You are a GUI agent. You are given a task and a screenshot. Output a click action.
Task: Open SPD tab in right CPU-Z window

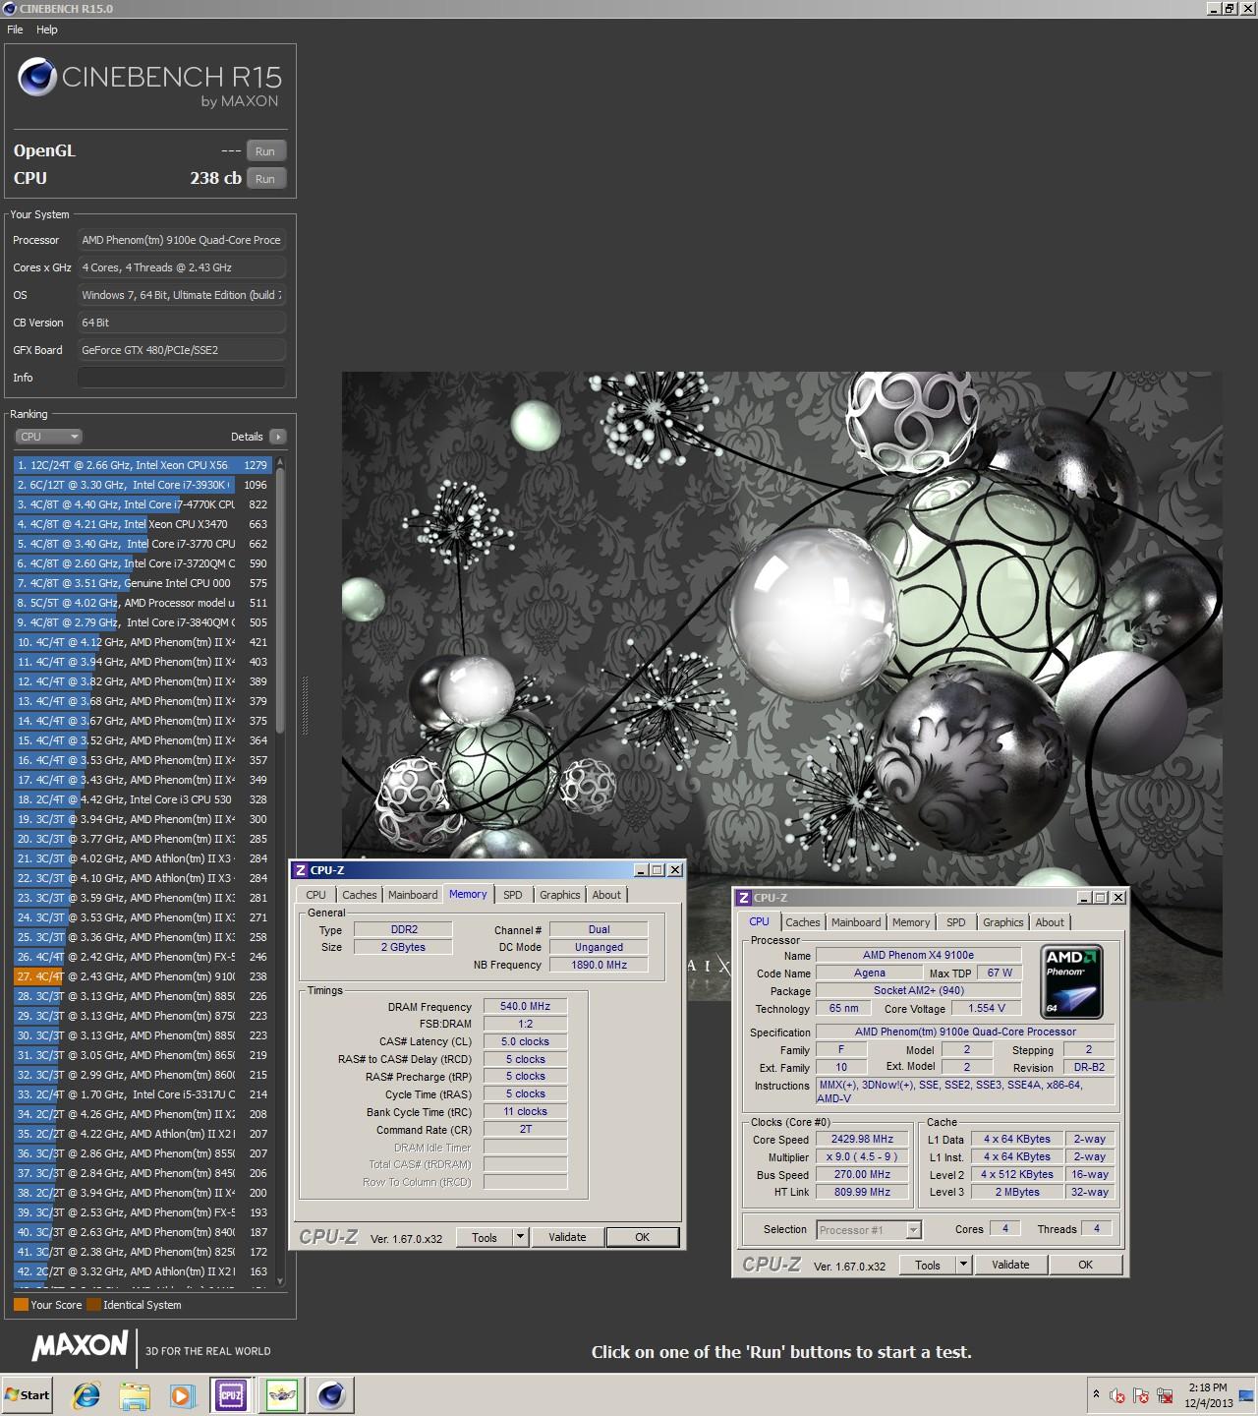956,922
